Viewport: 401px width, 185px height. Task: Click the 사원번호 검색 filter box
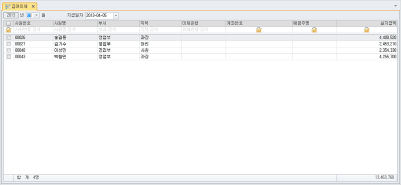coord(33,30)
